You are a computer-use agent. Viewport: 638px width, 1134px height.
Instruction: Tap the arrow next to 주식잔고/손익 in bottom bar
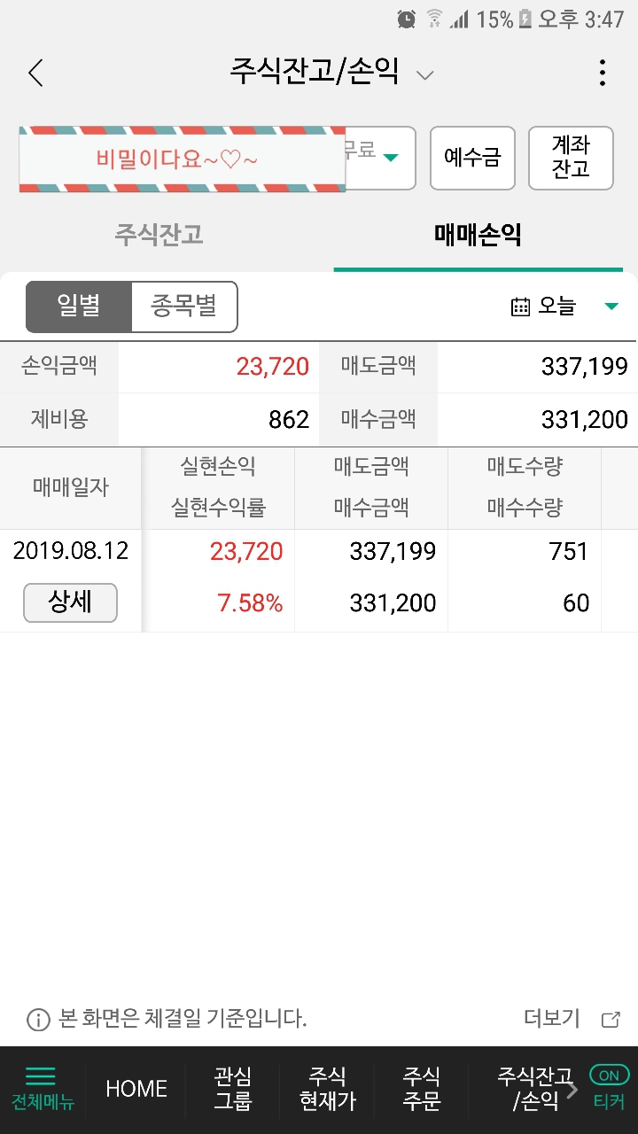pyautogui.click(x=572, y=1089)
